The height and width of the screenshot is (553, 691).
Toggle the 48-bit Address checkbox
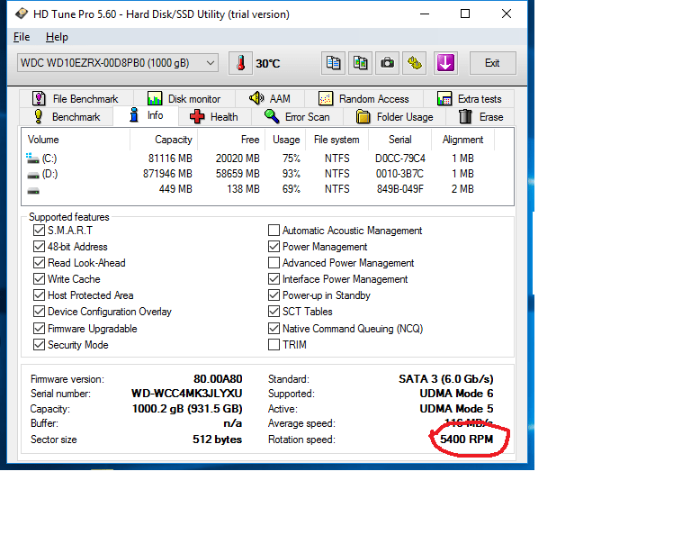pos(39,247)
